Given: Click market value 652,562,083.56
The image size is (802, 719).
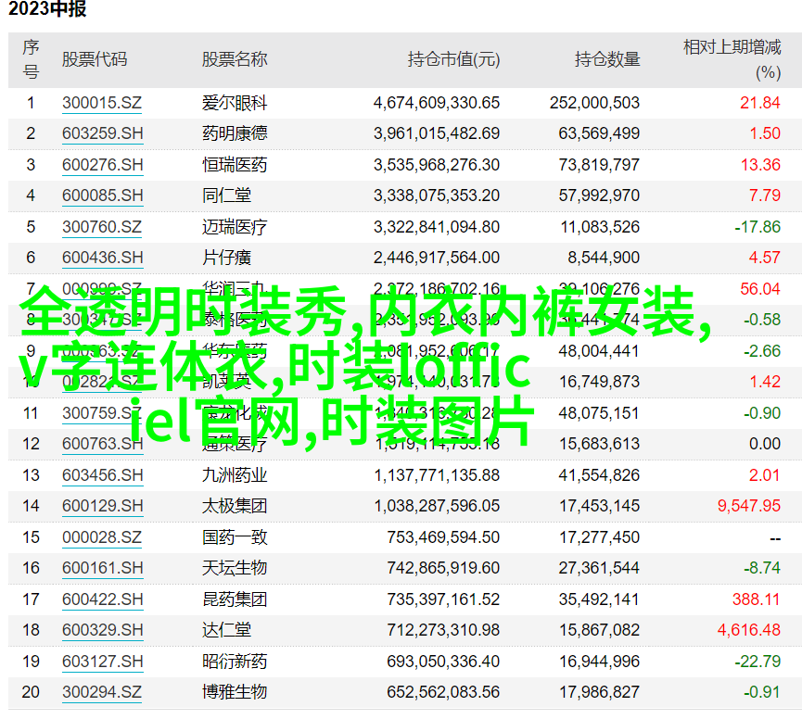Looking at the screenshot, I should [x=443, y=692].
